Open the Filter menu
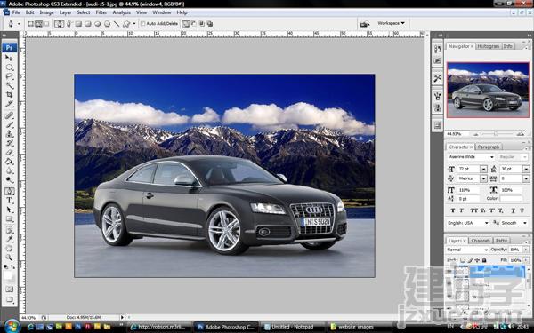534x333 pixels. 101,12
